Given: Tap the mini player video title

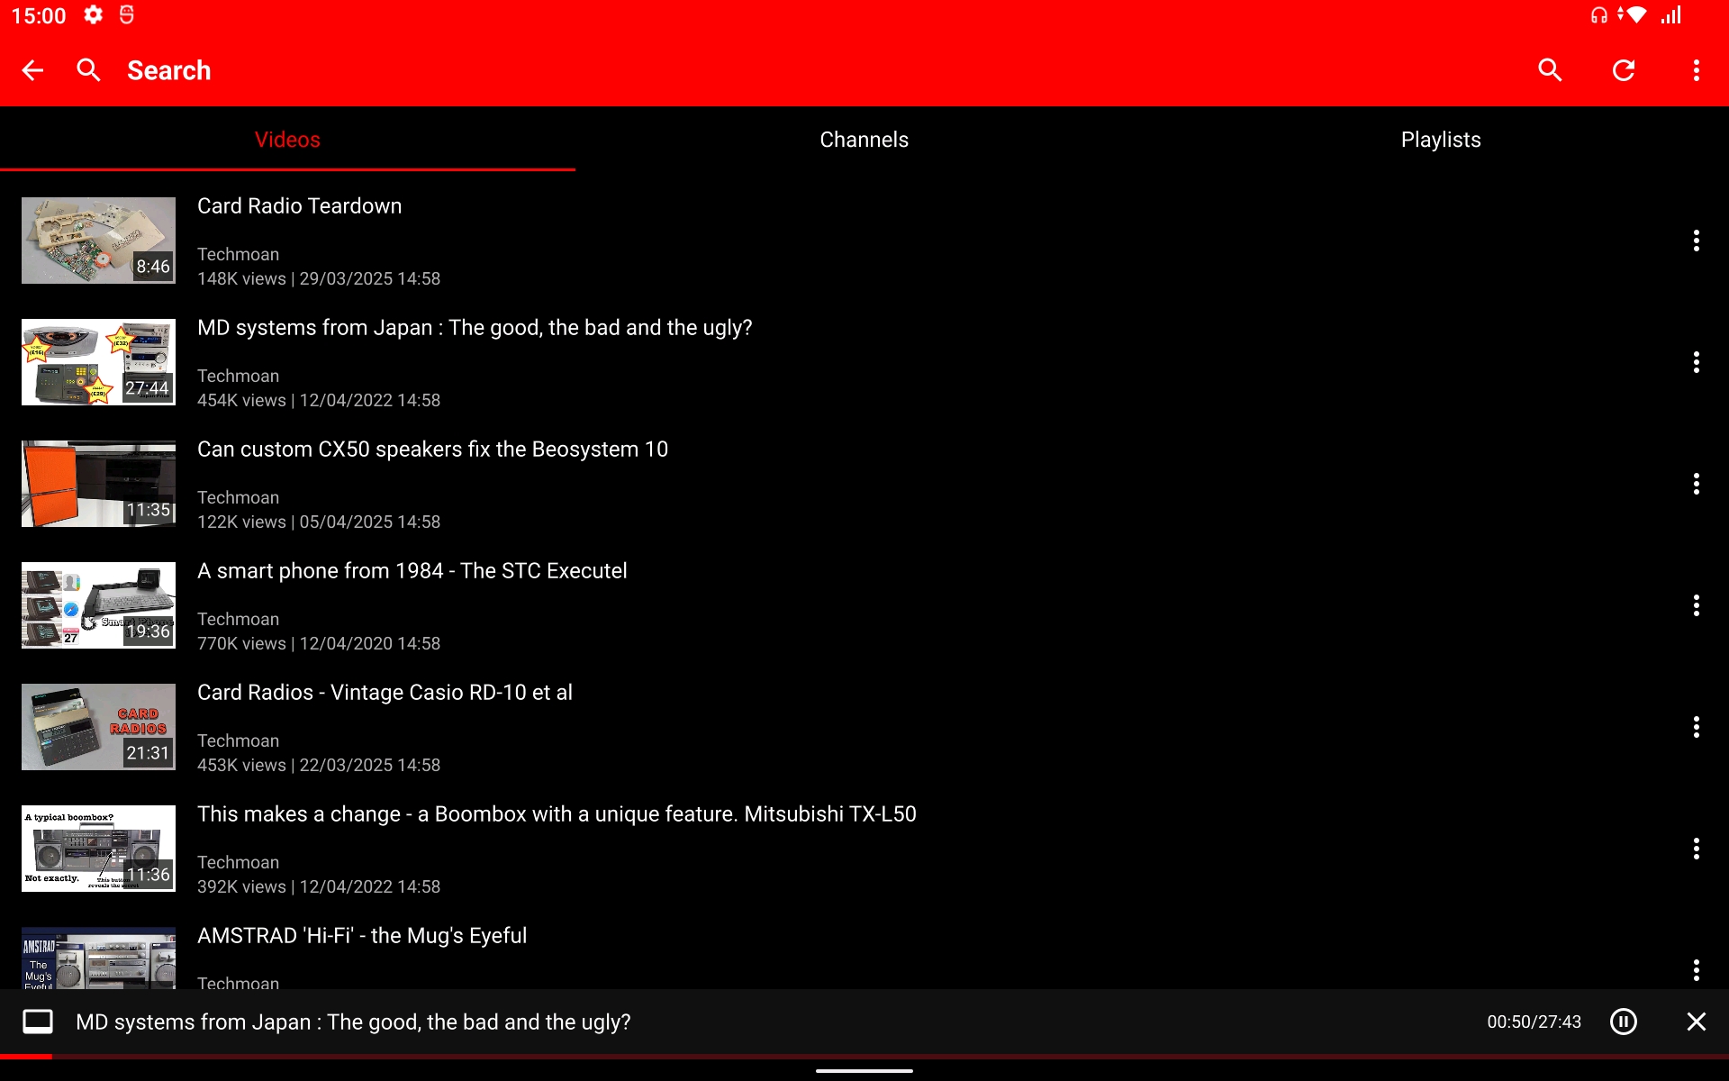Looking at the screenshot, I should coord(353,1022).
